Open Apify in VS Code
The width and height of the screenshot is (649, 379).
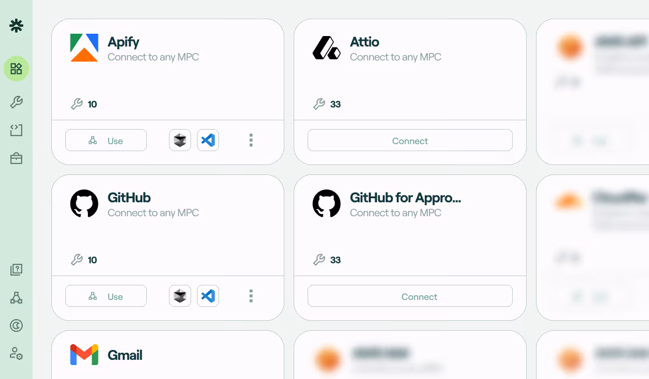click(208, 140)
